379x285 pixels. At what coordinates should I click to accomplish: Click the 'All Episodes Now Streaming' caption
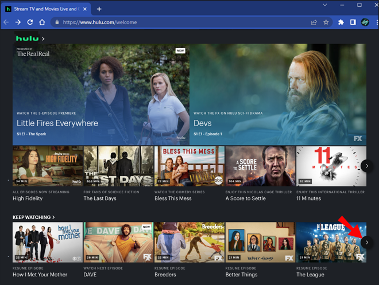pyautogui.click(x=41, y=192)
